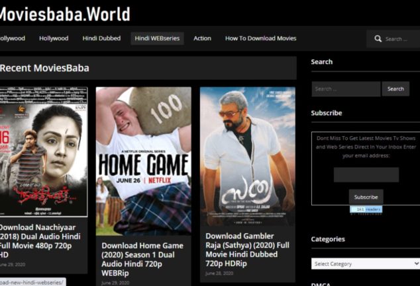Select the Hindi WEBseries menu item
This screenshot has height=286, width=420.
click(x=157, y=38)
